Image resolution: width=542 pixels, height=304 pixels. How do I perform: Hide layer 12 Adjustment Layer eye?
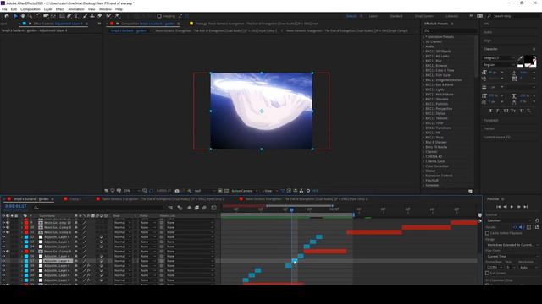tap(3, 237)
